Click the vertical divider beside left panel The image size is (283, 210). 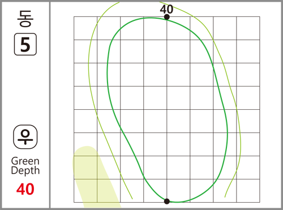(50, 105)
